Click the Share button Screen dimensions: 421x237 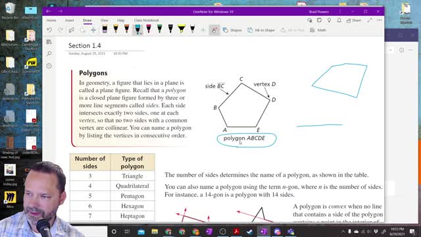point(354,20)
